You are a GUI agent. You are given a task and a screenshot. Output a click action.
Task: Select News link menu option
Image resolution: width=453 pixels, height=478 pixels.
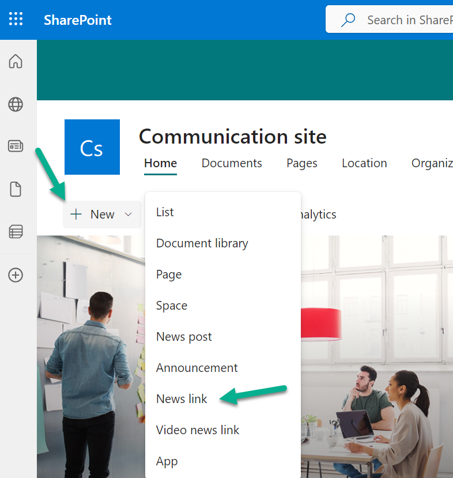[182, 399]
